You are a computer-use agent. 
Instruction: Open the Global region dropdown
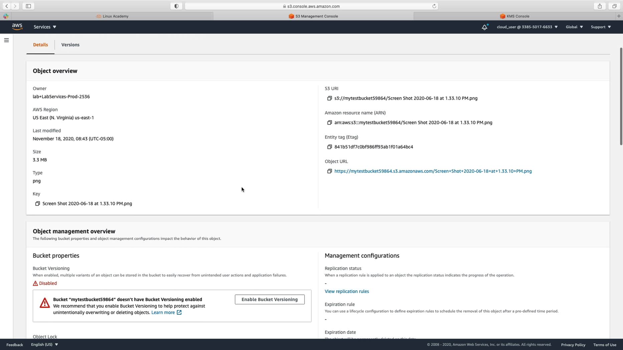[574, 27]
